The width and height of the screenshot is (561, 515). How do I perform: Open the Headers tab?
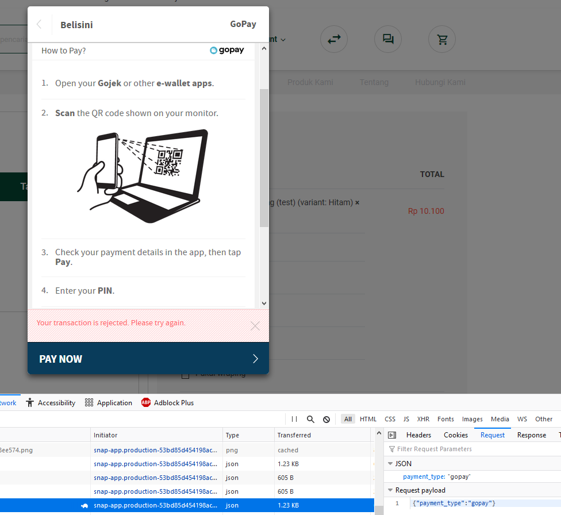point(418,435)
